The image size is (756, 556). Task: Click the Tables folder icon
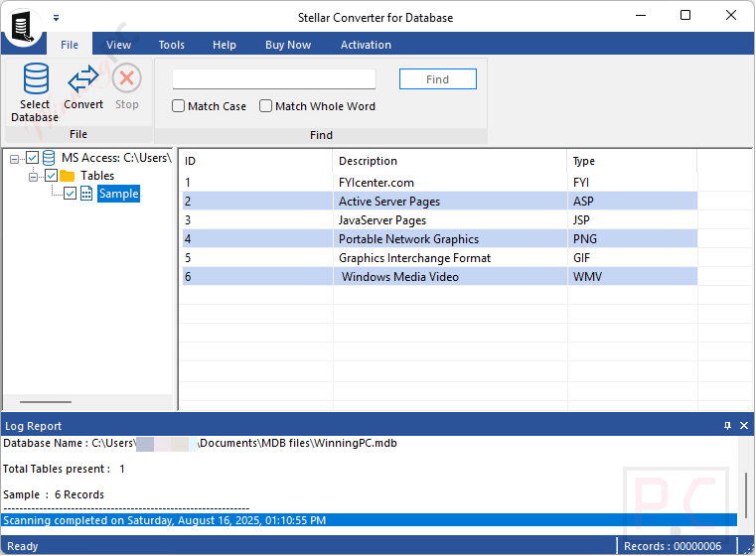click(x=67, y=176)
